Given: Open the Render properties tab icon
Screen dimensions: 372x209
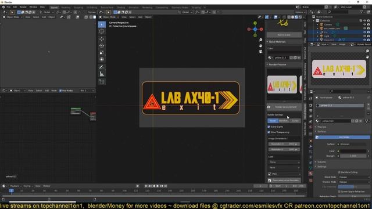Looking at the screenshot, I should (x=310, y=105).
